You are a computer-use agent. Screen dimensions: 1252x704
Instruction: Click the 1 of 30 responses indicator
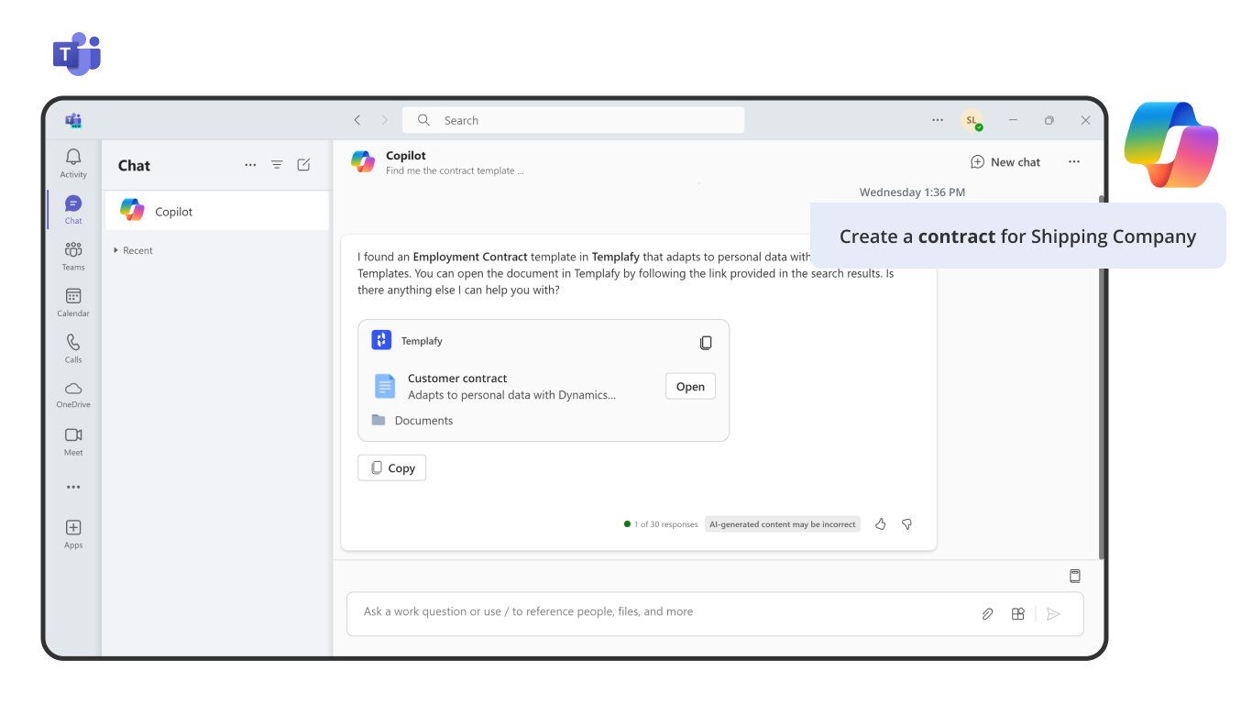pos(661,524)
